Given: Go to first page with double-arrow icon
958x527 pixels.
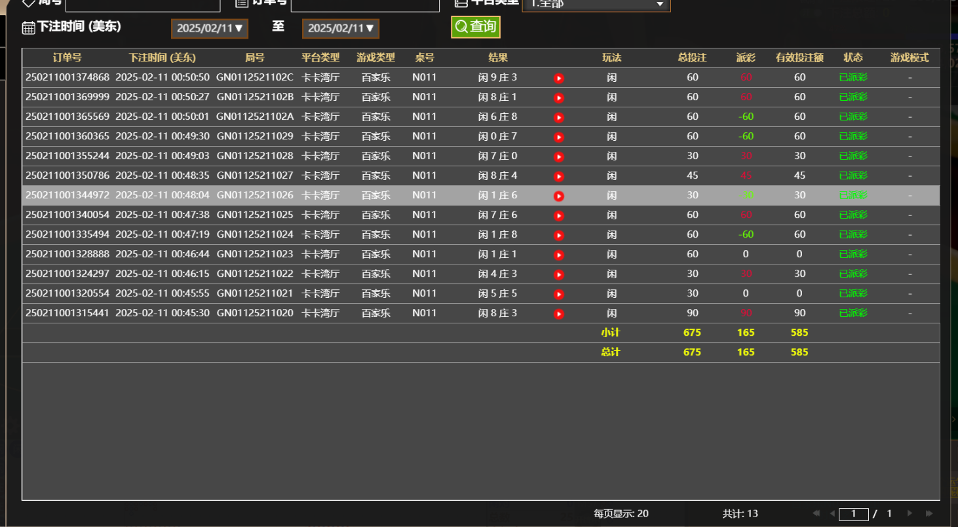Looking at the screenshot, I should 815,514.
